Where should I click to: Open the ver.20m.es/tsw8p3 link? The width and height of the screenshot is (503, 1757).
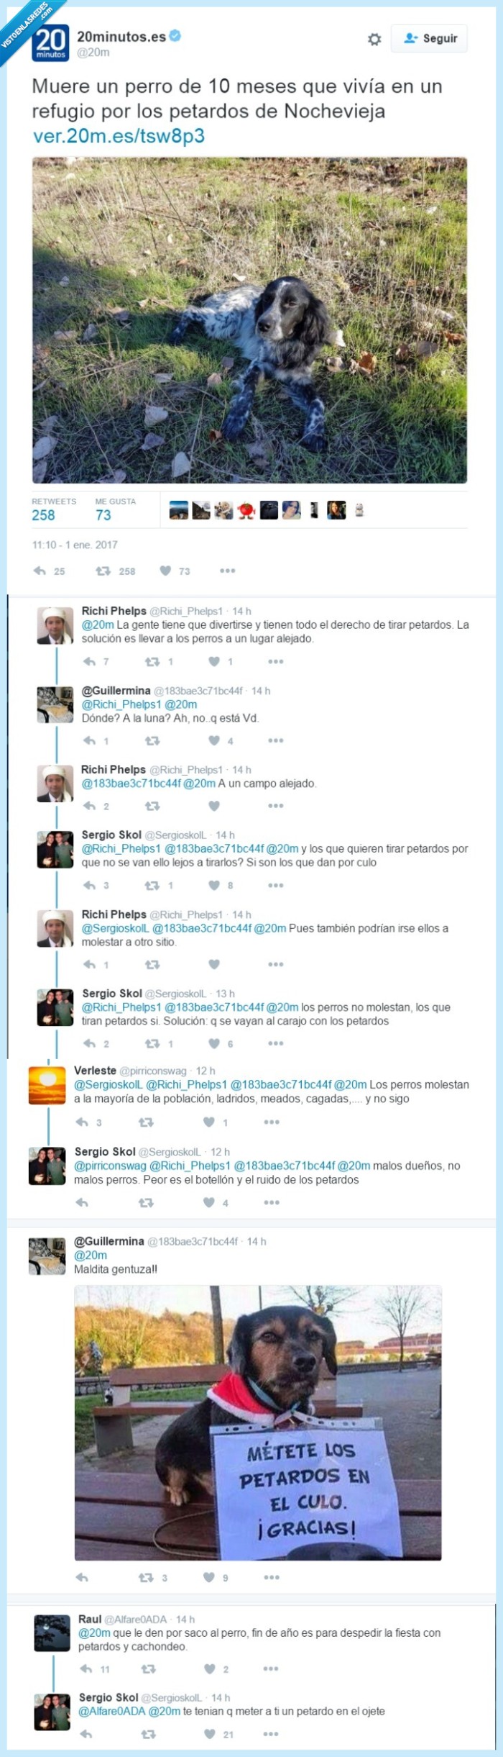point(119,135)
